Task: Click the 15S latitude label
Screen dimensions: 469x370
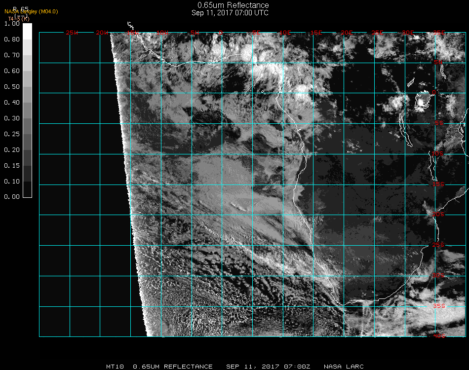Action: point(438,184)
